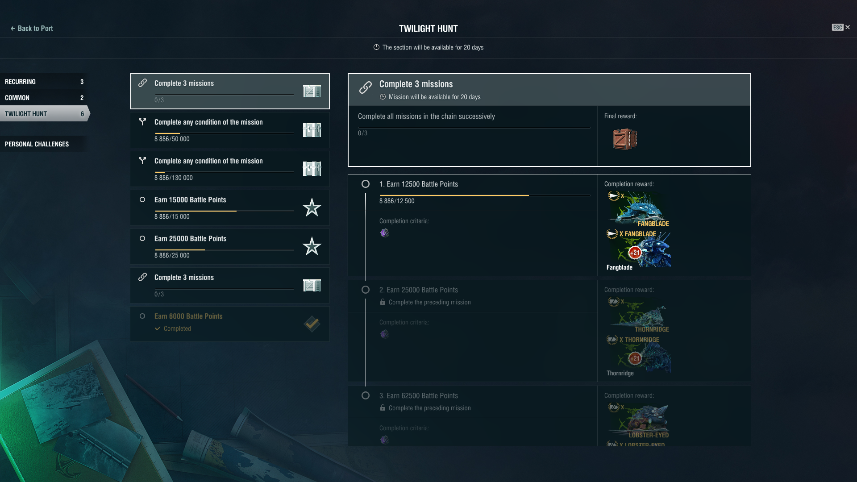
Task: Select the radio circle for 2. Earn 25000 Battle Points
Action: (x=366, y=290)
